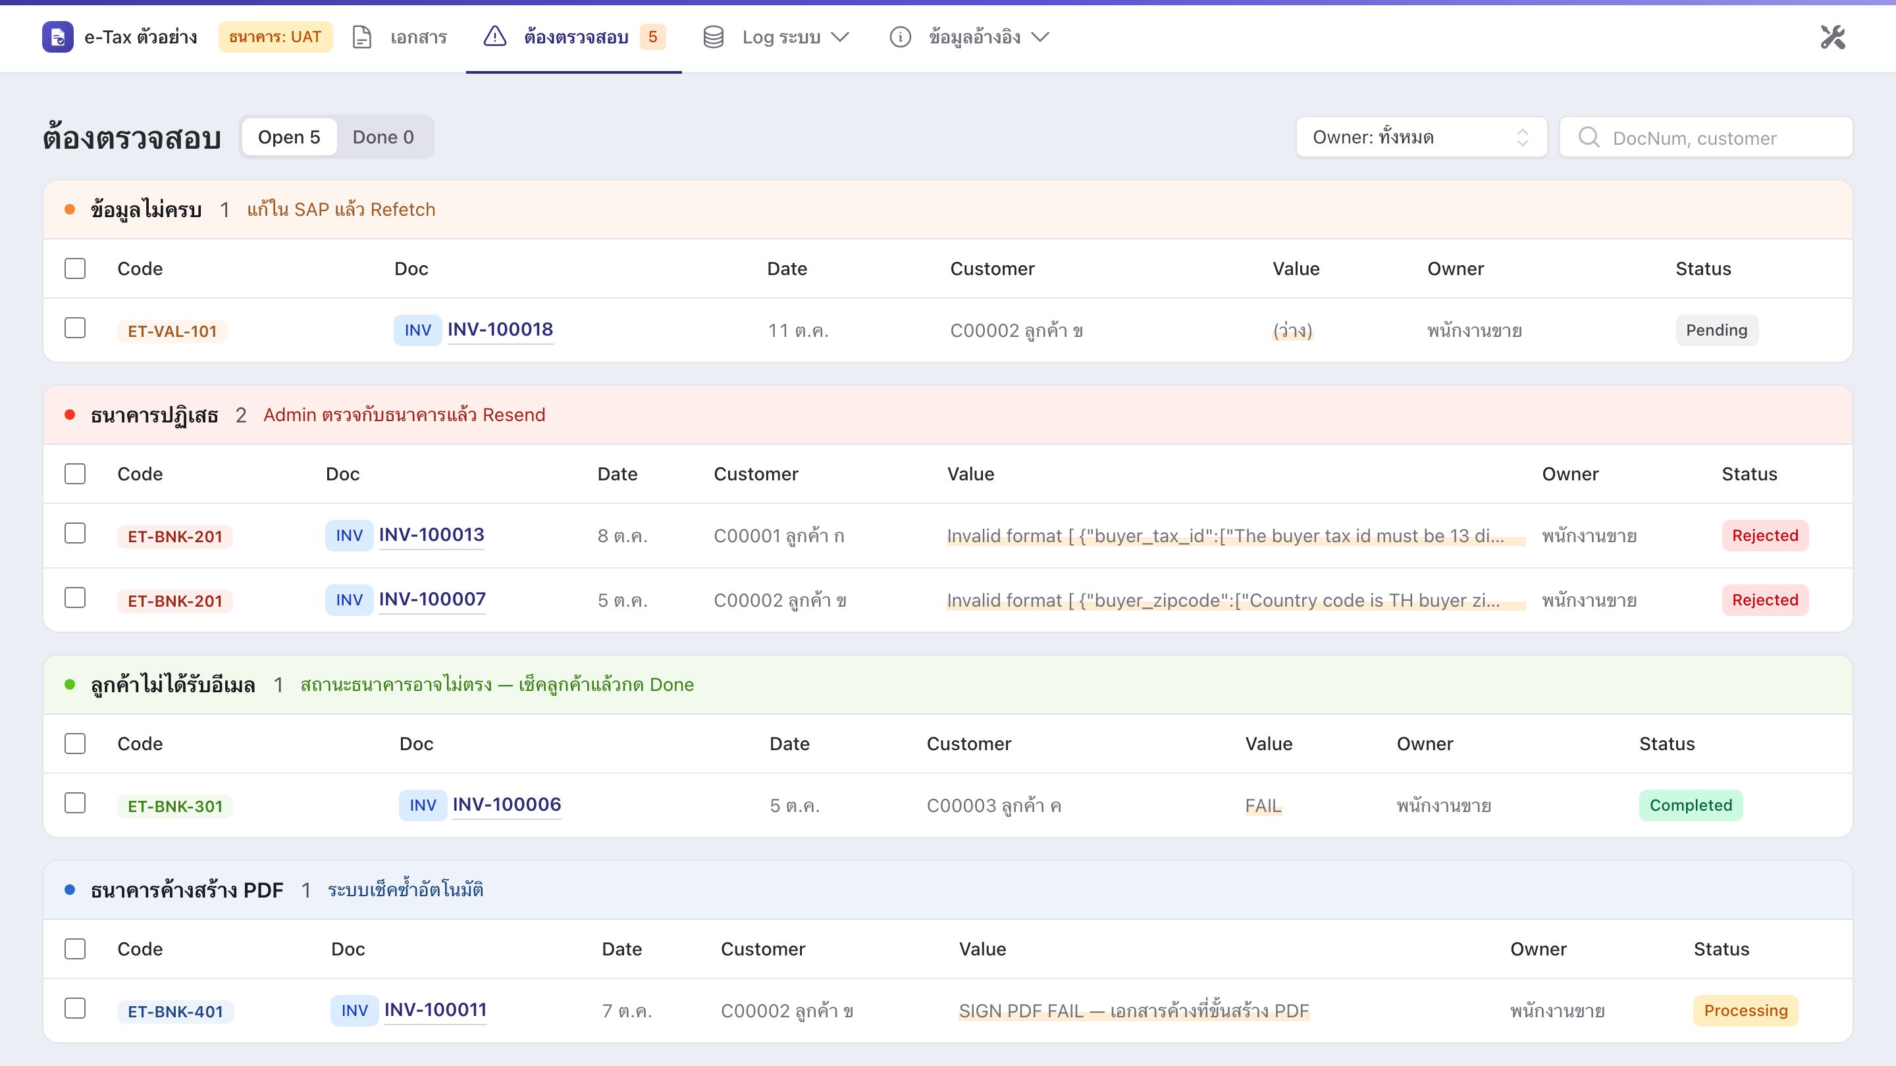Tick select-all checkbox in ธนาคารปฏิเสธ table
1896x1066 pixels.
pos(75,474)
